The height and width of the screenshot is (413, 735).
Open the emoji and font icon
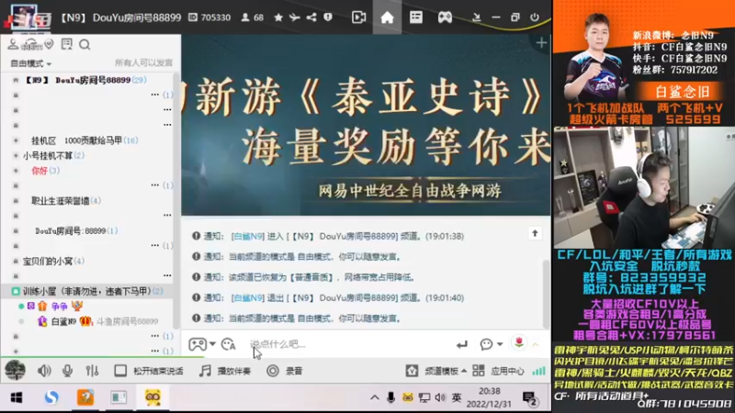coord(228,345)
